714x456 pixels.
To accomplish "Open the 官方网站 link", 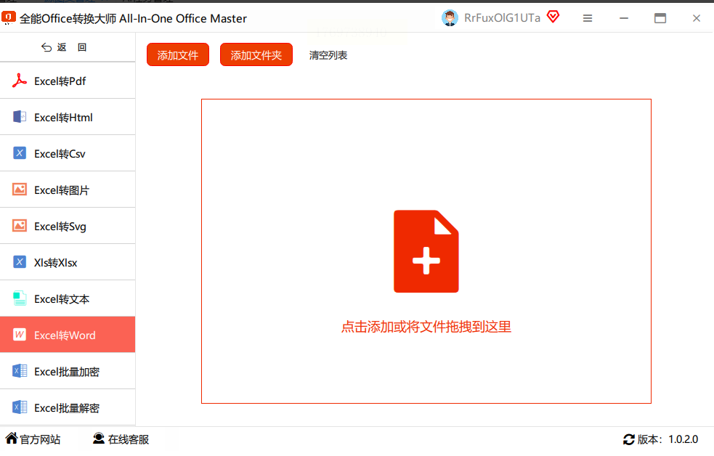I will pos(40,439).
